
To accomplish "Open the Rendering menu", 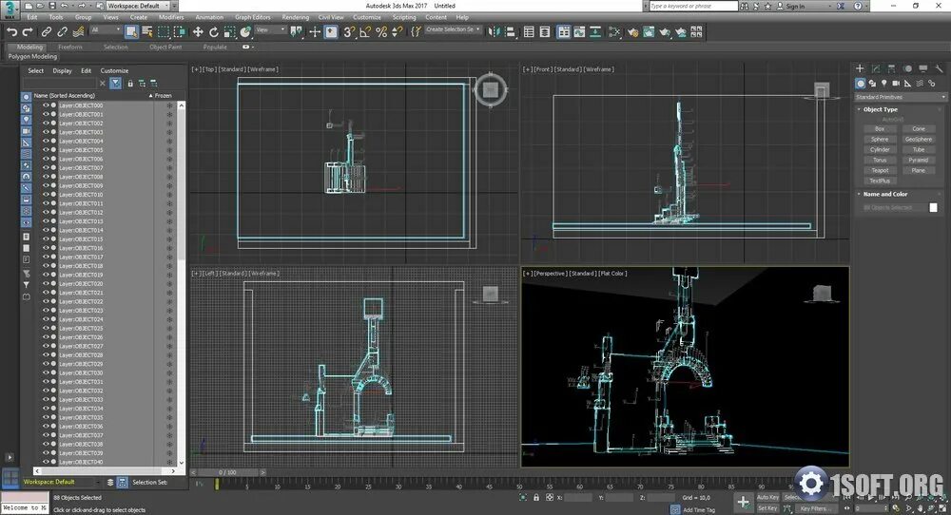I will [295, 17].
